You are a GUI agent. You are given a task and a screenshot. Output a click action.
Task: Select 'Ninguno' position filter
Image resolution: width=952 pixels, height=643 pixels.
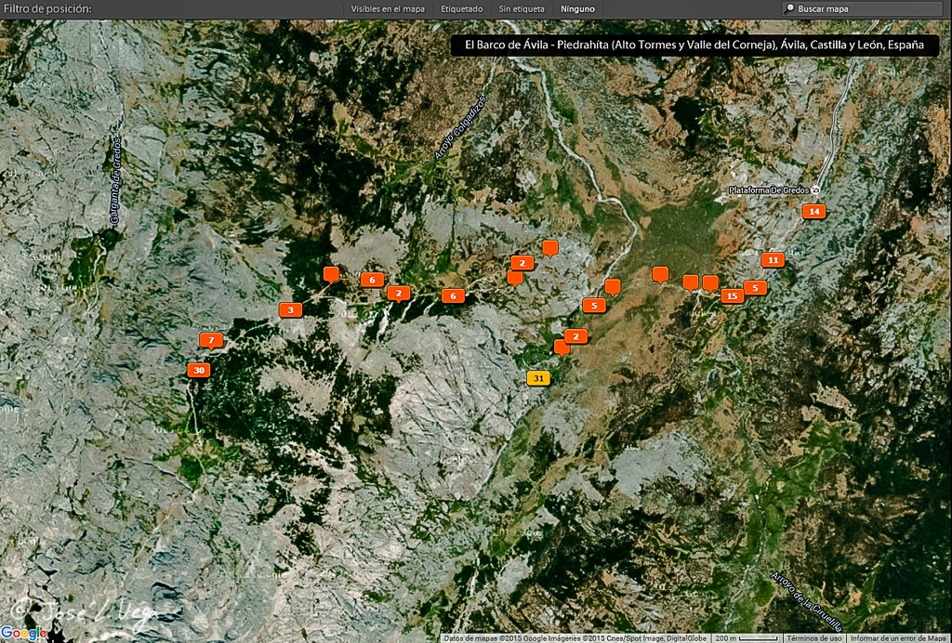[x=577, y=8]
